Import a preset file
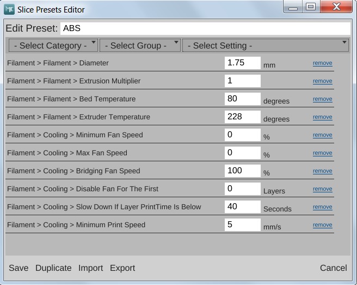Screen dimensions: 357x285 tap(90, 268)
